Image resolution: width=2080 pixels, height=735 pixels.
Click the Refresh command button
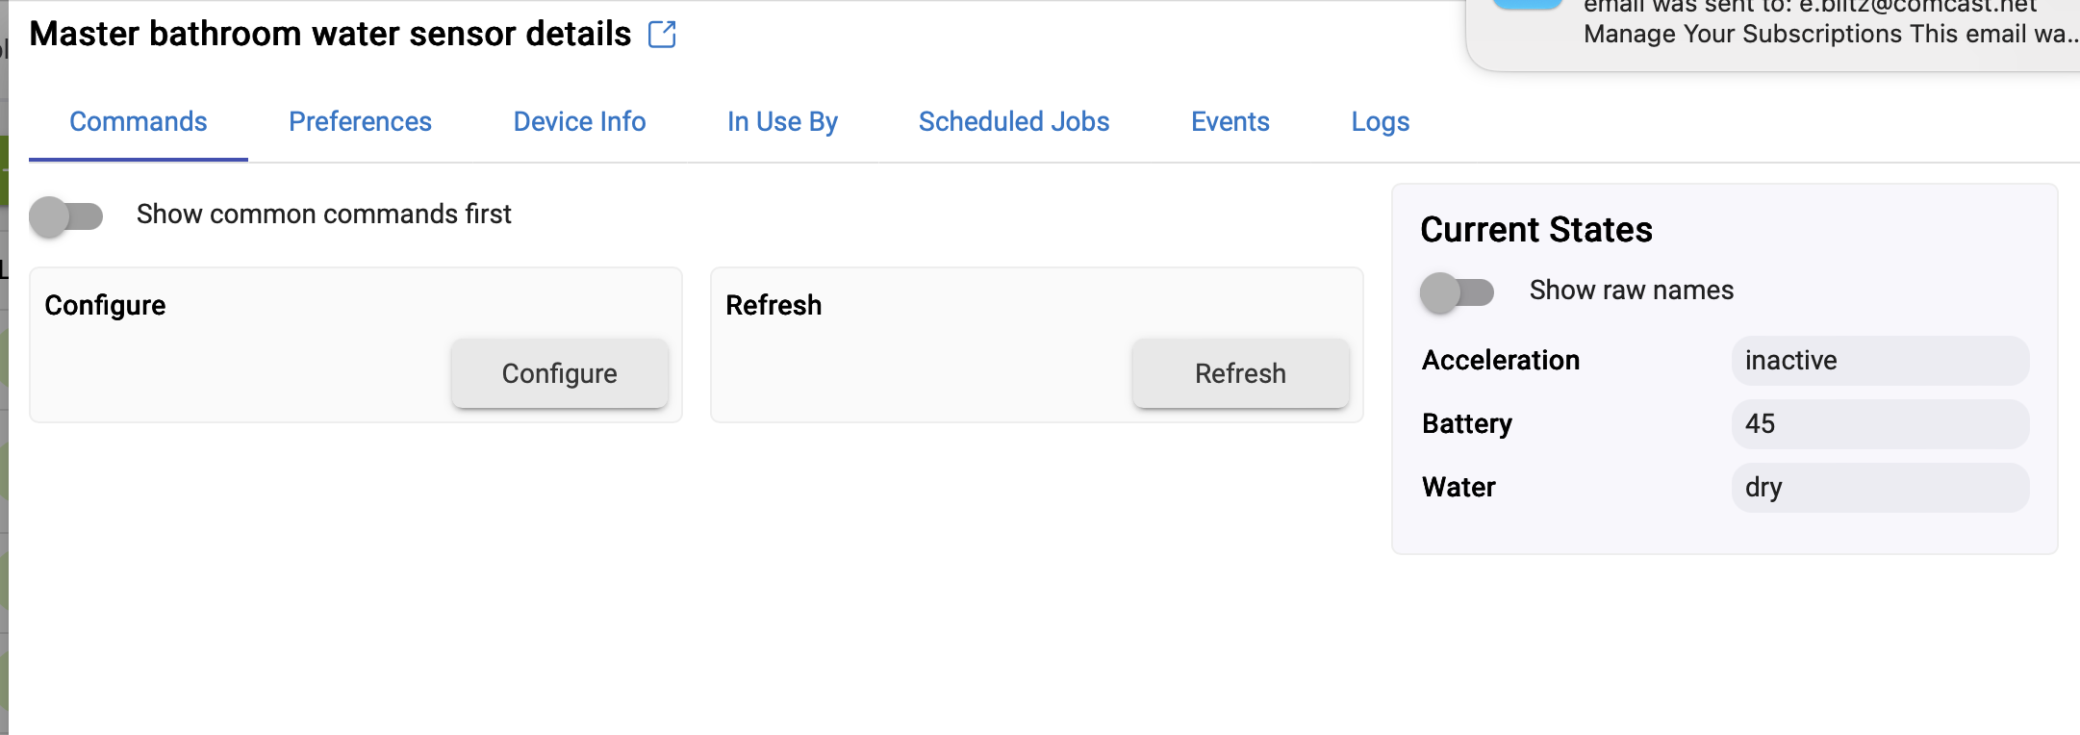point(1241,373)
